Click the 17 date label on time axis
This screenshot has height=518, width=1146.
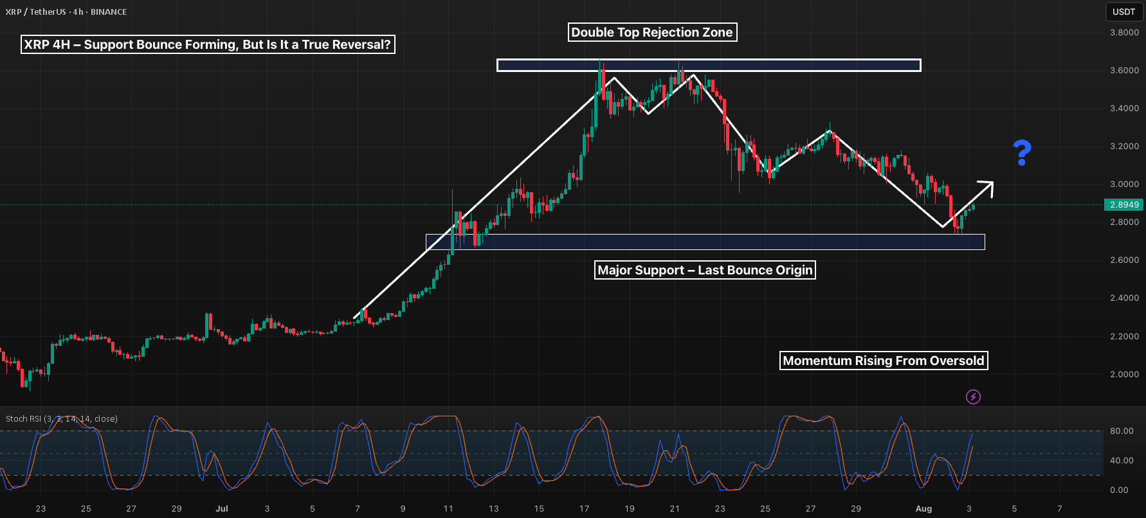584,508
